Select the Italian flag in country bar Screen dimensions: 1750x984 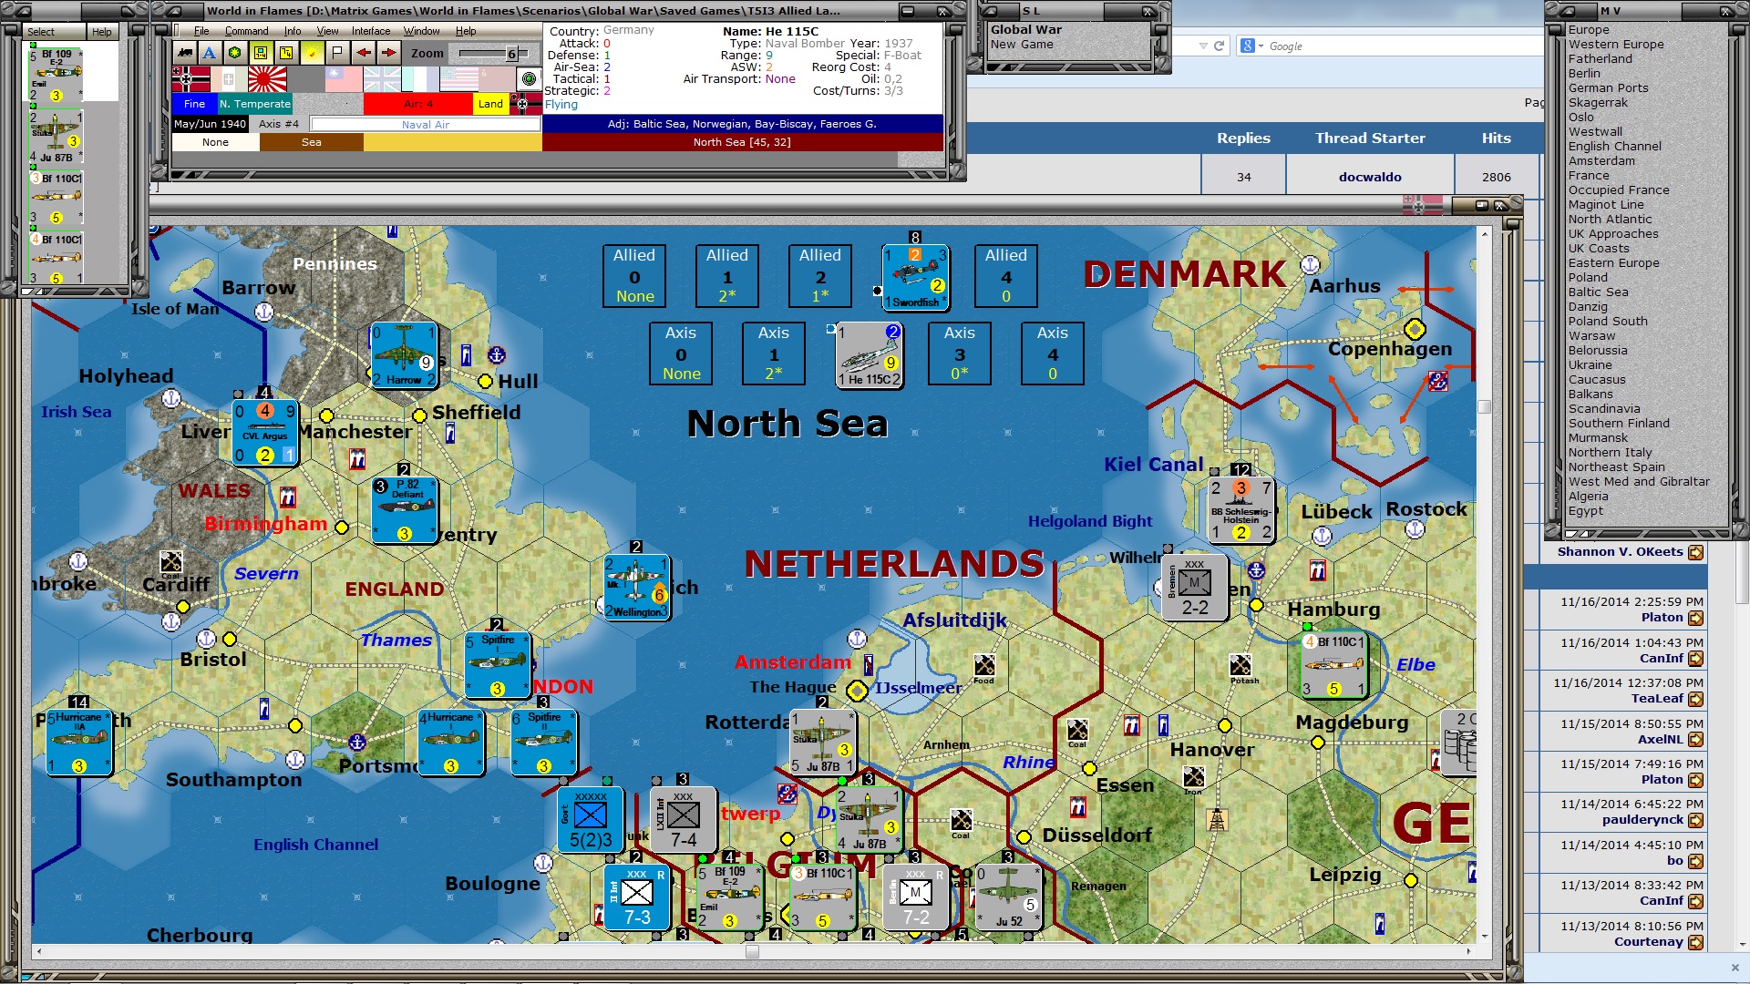coord(229,79)
